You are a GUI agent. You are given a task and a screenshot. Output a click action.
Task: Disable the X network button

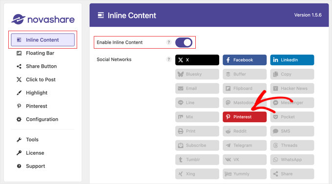(197, 60)
